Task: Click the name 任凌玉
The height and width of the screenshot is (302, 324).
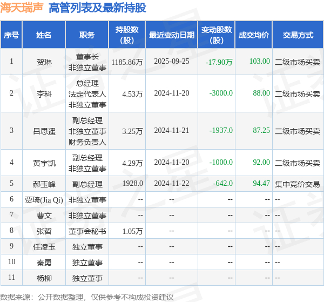Action: pos(44,247)
